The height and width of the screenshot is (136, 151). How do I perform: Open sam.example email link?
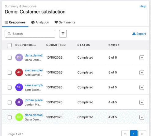click(34, 85)
